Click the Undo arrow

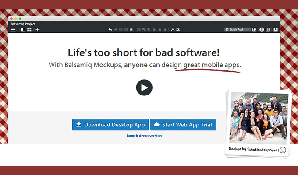point(110,30)
